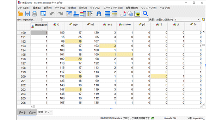Screen dimensions: 222x134
Task: Open the Go to Case icon
Action: pyautogui.click(x=69, y=14)
